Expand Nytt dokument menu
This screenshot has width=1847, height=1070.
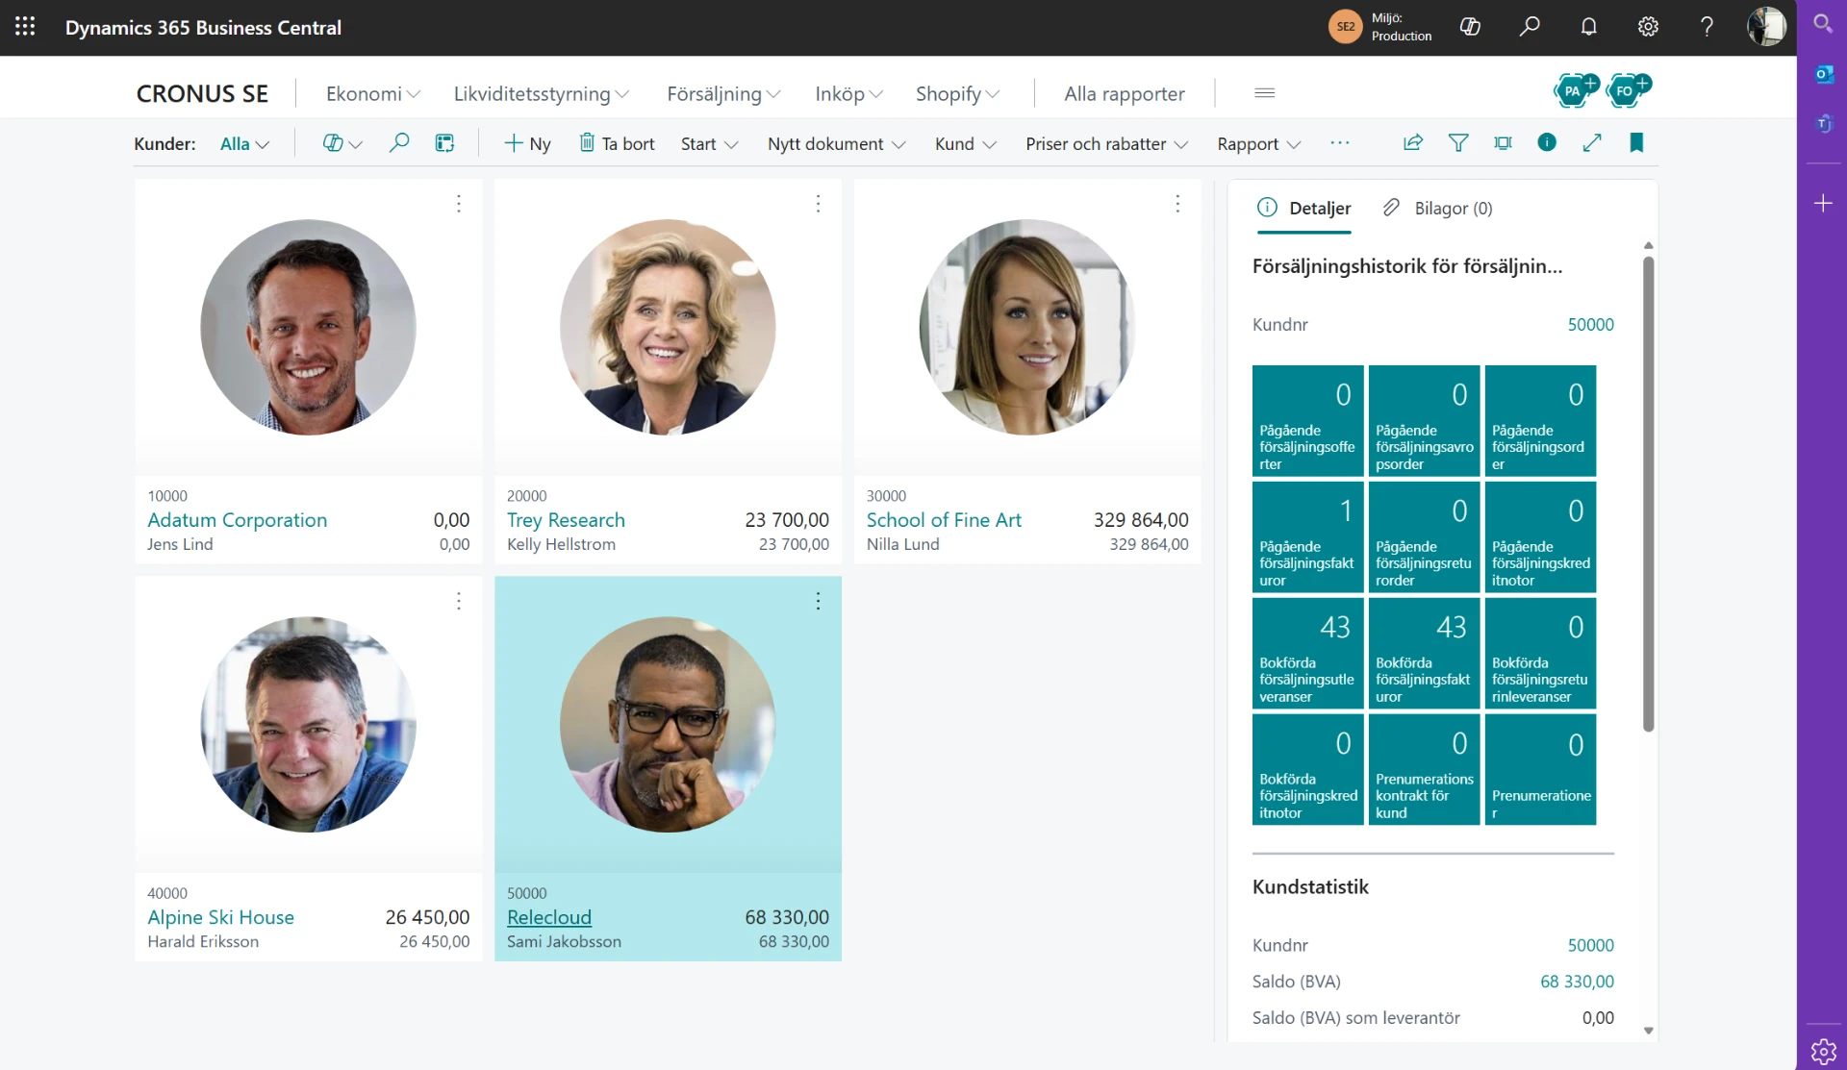coord(836,143)
